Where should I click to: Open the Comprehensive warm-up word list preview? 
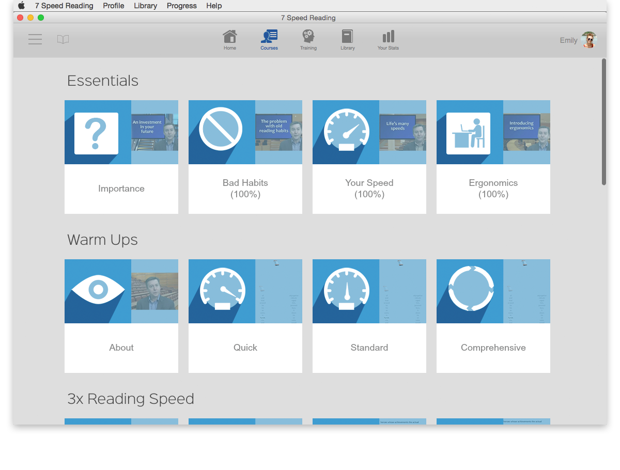pos(526,291)
